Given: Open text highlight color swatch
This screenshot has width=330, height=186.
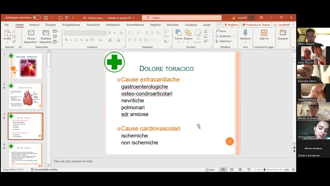Looking at the screenshot, I should 110,40.
